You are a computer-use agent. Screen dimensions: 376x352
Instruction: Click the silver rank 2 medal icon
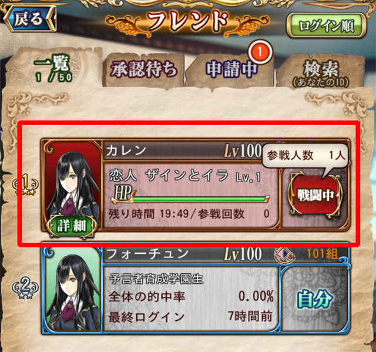[25, 287]
